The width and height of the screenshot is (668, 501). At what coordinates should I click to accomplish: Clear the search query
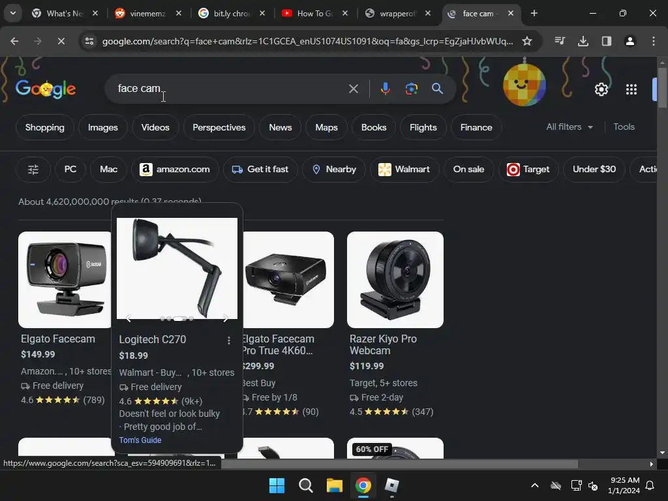(353, 89)
